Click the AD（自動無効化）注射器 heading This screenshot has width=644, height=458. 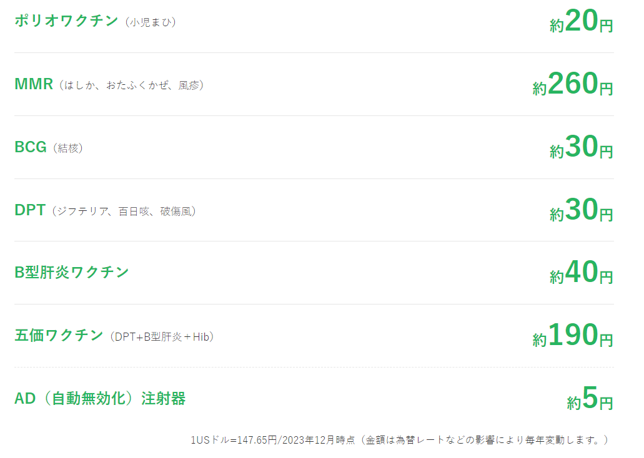click(x=100, y=399)
